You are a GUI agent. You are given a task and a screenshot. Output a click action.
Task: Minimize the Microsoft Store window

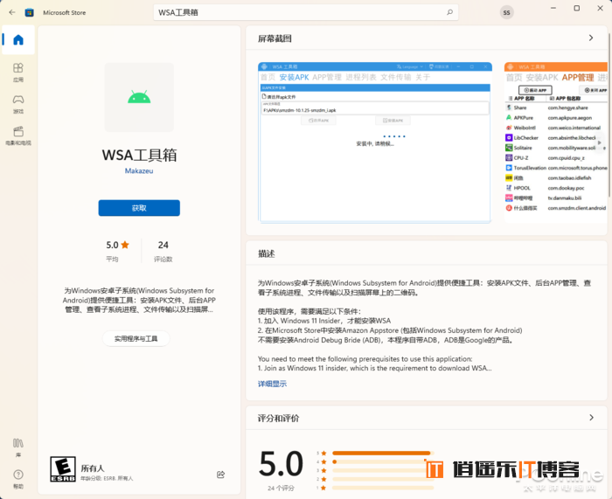click(x=553, y=8)
